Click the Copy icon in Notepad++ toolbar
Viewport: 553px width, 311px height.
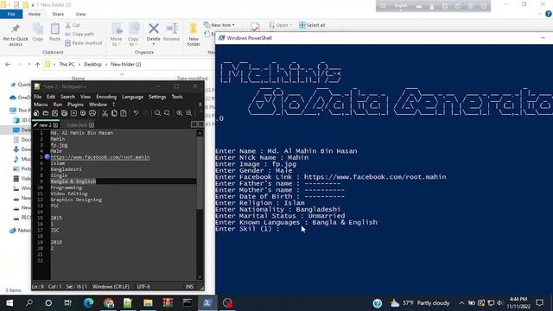click(114, 113)
